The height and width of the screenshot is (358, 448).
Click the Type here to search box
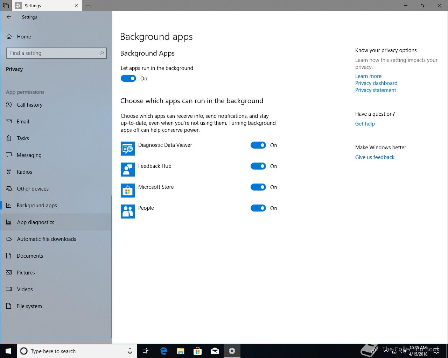tap(77, 351)
